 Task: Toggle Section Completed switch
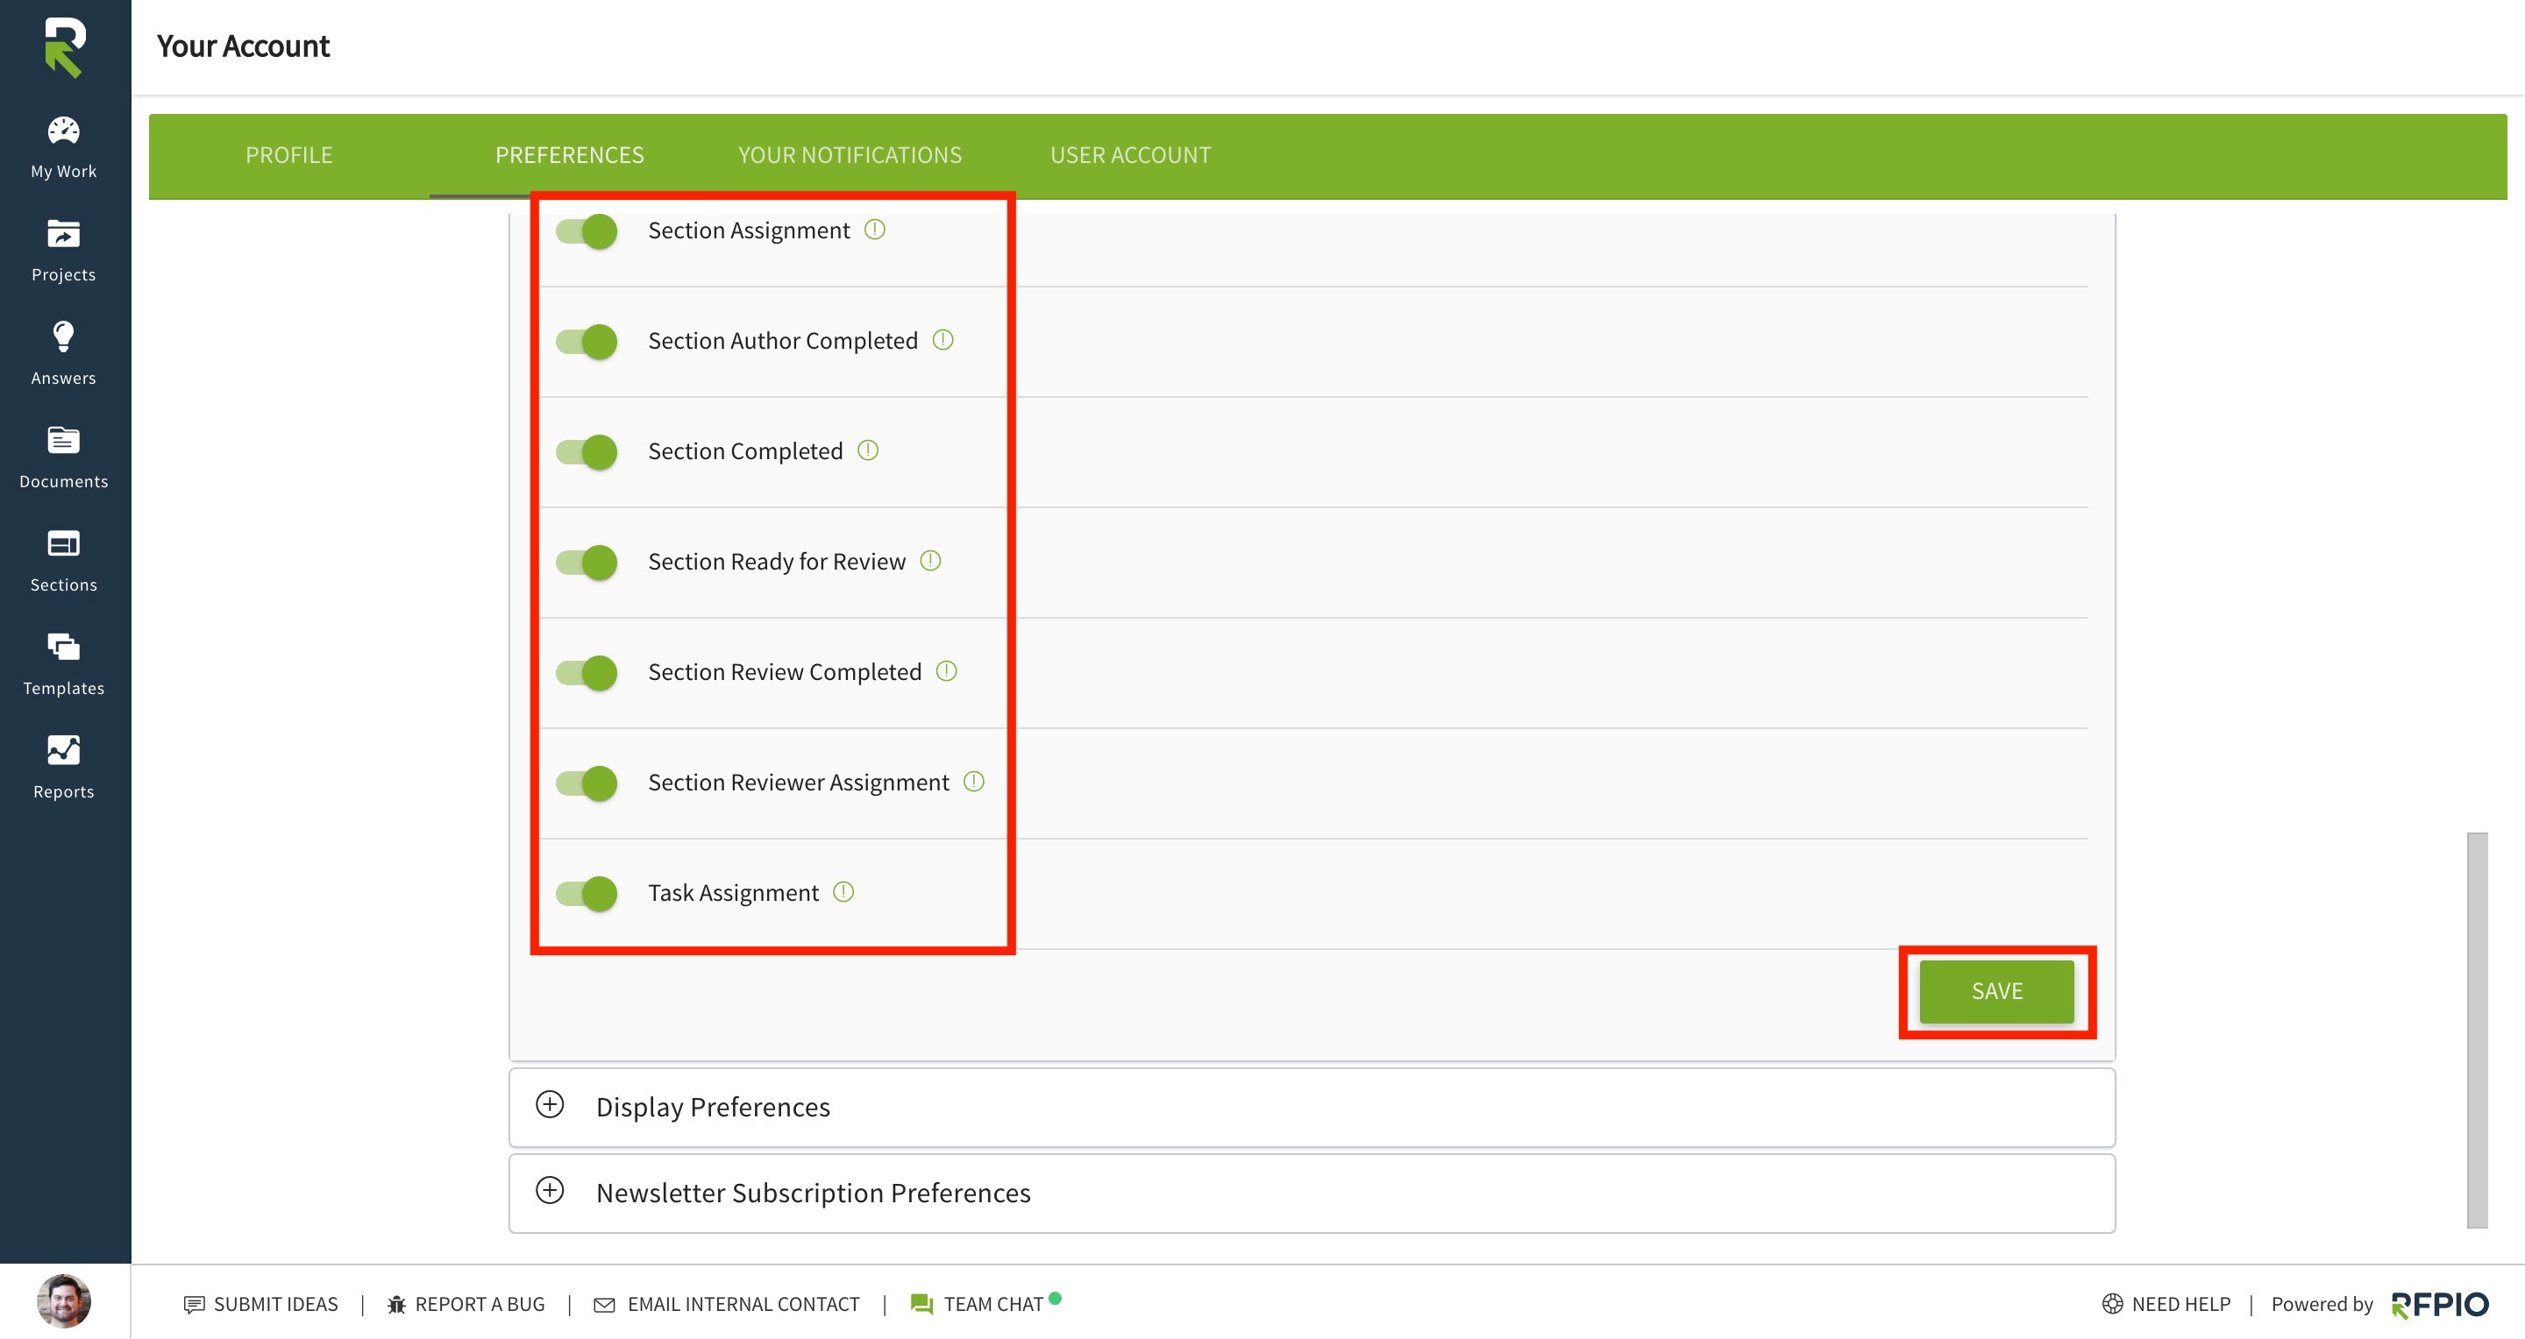coord(587,452)
